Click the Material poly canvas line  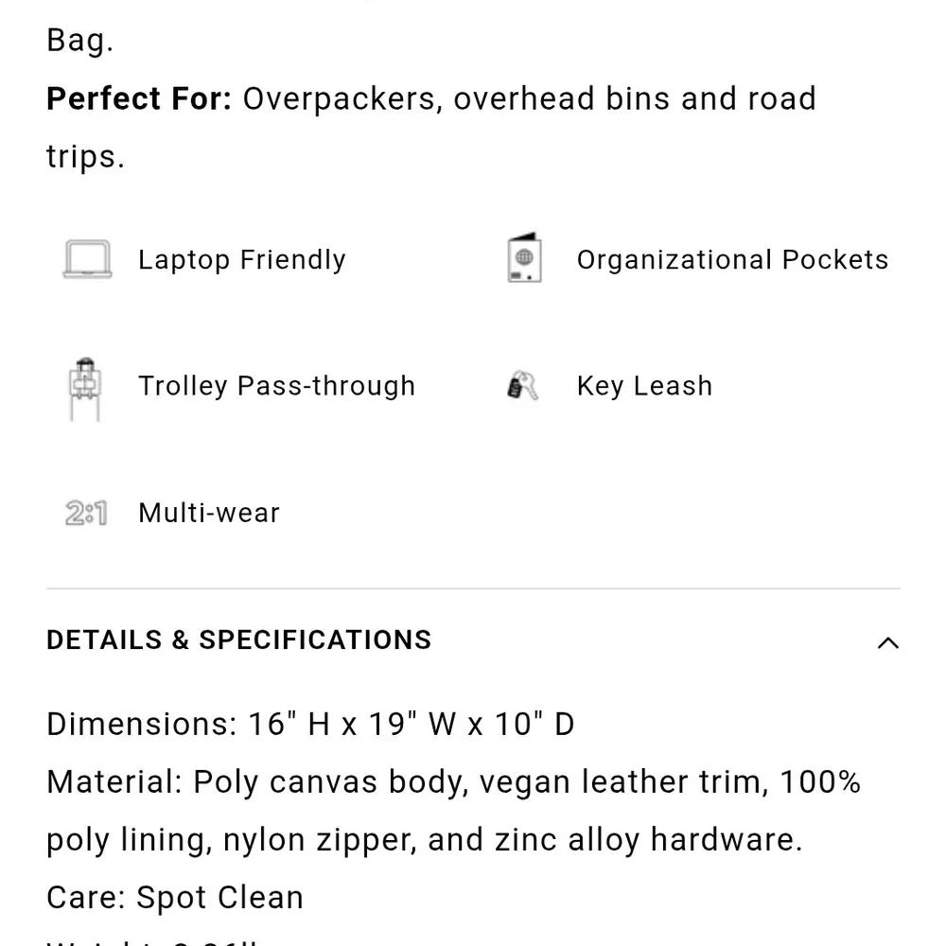tap(454, 782)
